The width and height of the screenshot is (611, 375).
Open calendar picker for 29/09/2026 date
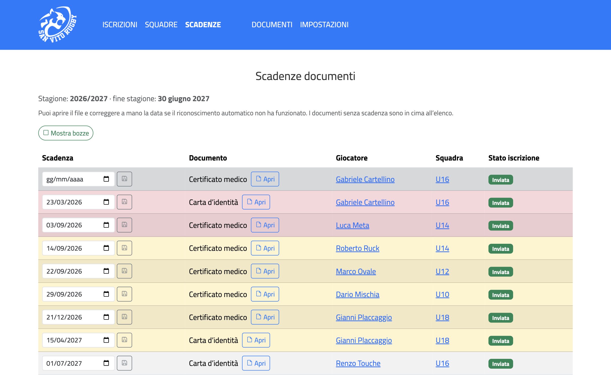coord(106,294)
